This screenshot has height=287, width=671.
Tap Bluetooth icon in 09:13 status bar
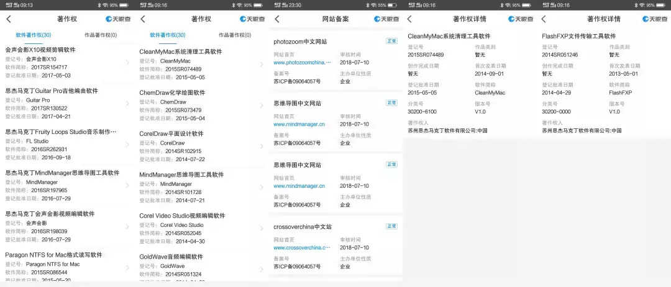(99, 5)
